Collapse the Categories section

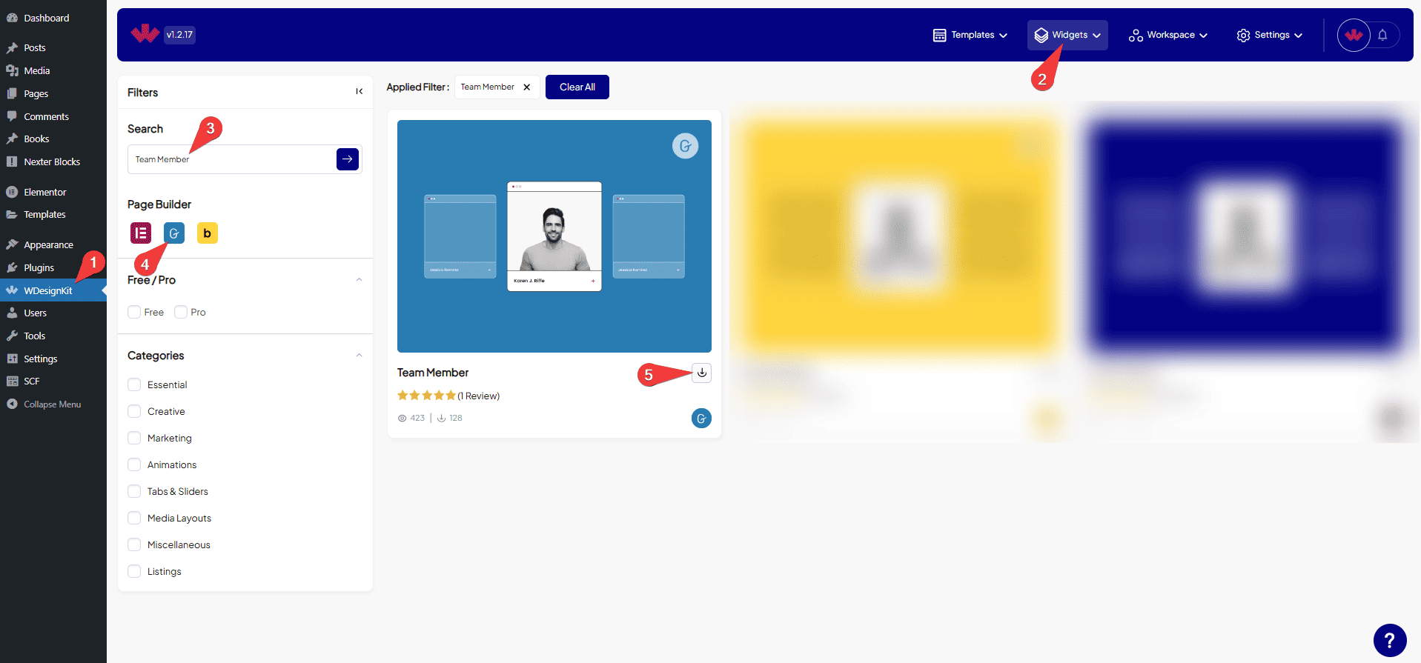pyautogui.click(x=359, y=356)
